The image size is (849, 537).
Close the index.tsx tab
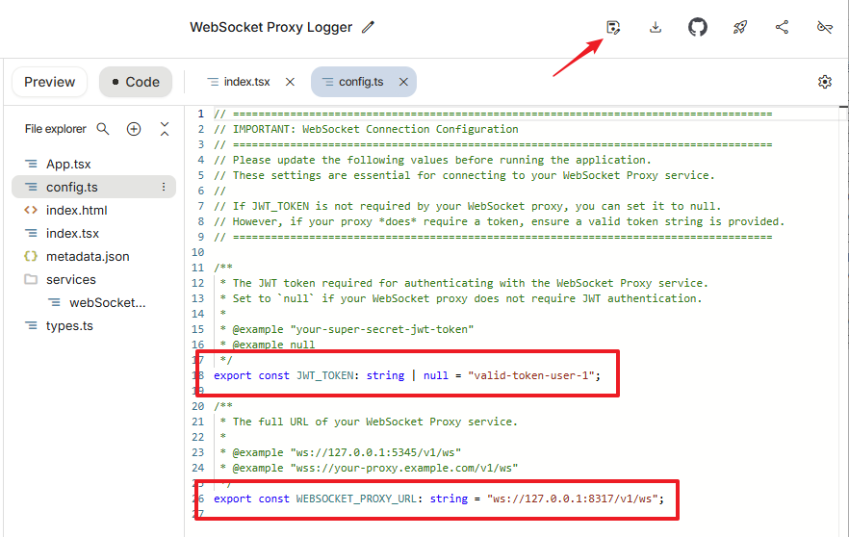pyautogui.click(x=290, y=82)
